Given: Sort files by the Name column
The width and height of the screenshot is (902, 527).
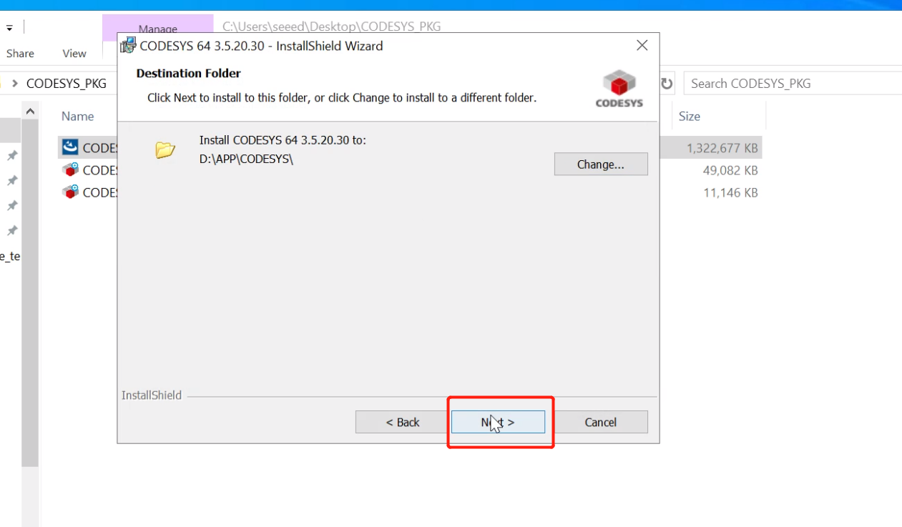Looking at the screenshot, I should coord(78,116).
